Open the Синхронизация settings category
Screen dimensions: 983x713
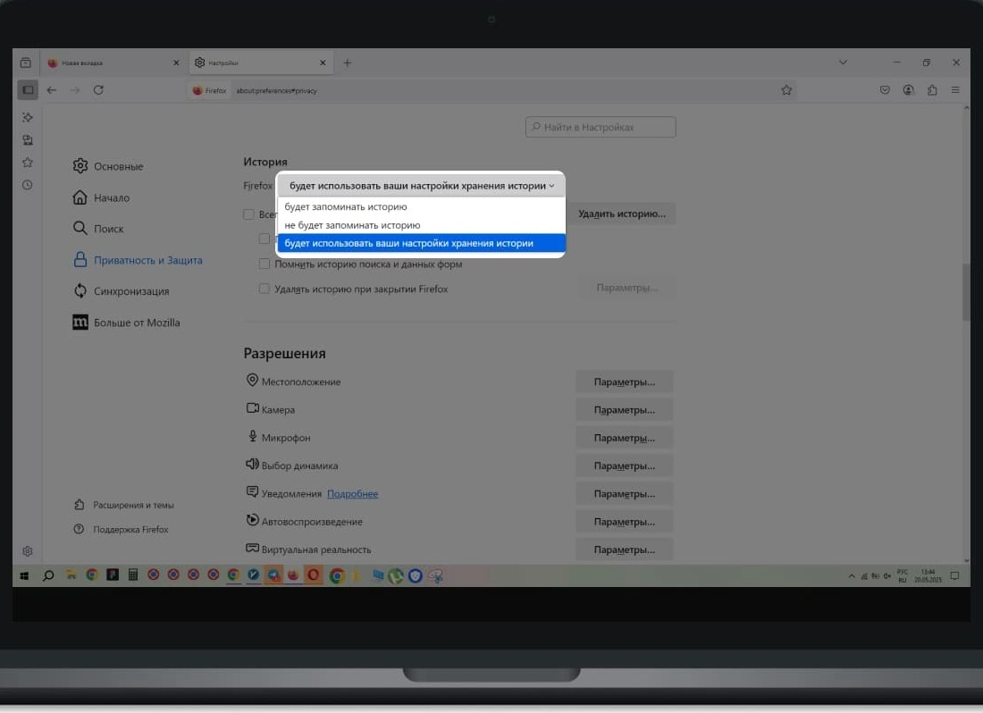pyautogui.click(x=121, y=291)
